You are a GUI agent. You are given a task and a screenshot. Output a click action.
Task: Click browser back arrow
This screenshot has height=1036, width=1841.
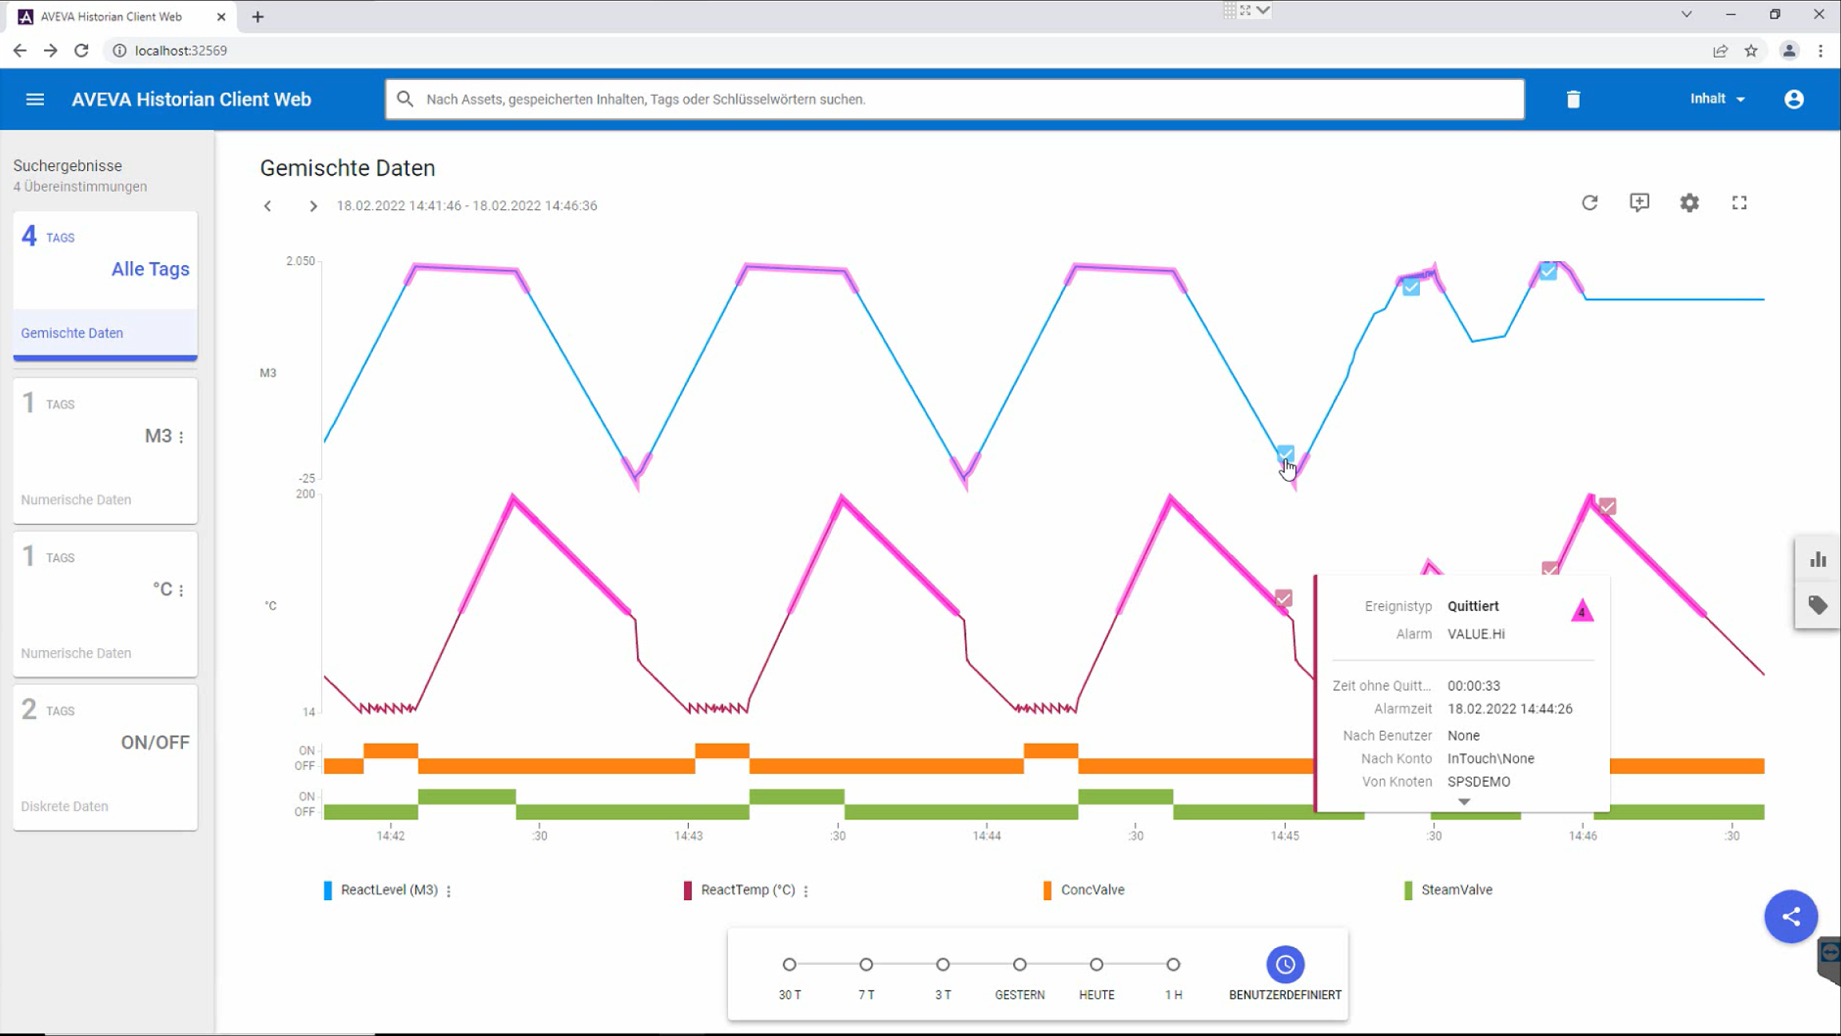point(20,50)
